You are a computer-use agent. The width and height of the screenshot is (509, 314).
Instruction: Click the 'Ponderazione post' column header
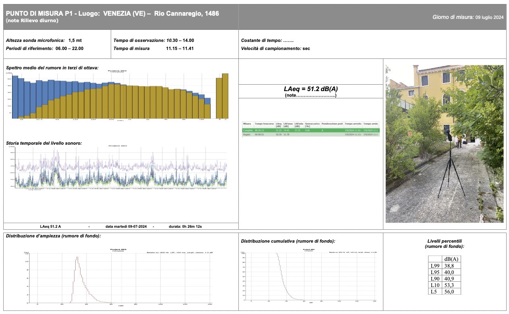click(332, 124)
